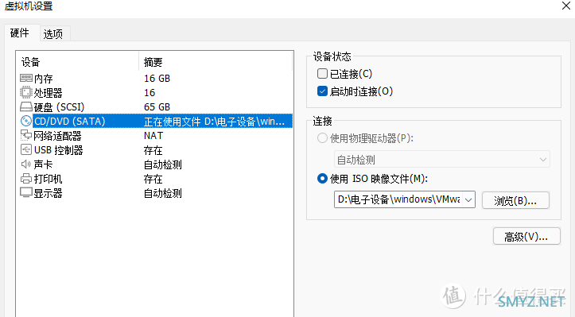575x317 pixels.
Task: Click the 设备 column header
Action: [x=30, y=62]
